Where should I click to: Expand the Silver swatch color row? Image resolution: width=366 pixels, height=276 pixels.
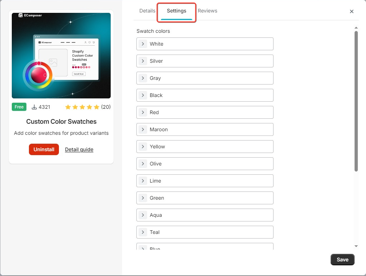tap(205, 61)
